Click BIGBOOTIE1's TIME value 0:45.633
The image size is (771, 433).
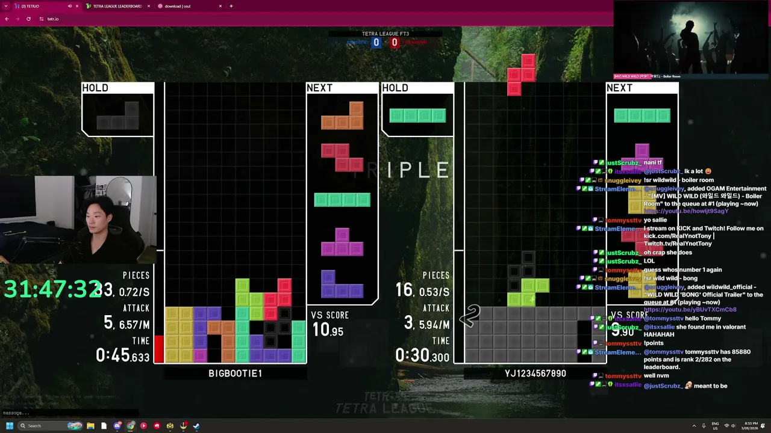point(123,355)
